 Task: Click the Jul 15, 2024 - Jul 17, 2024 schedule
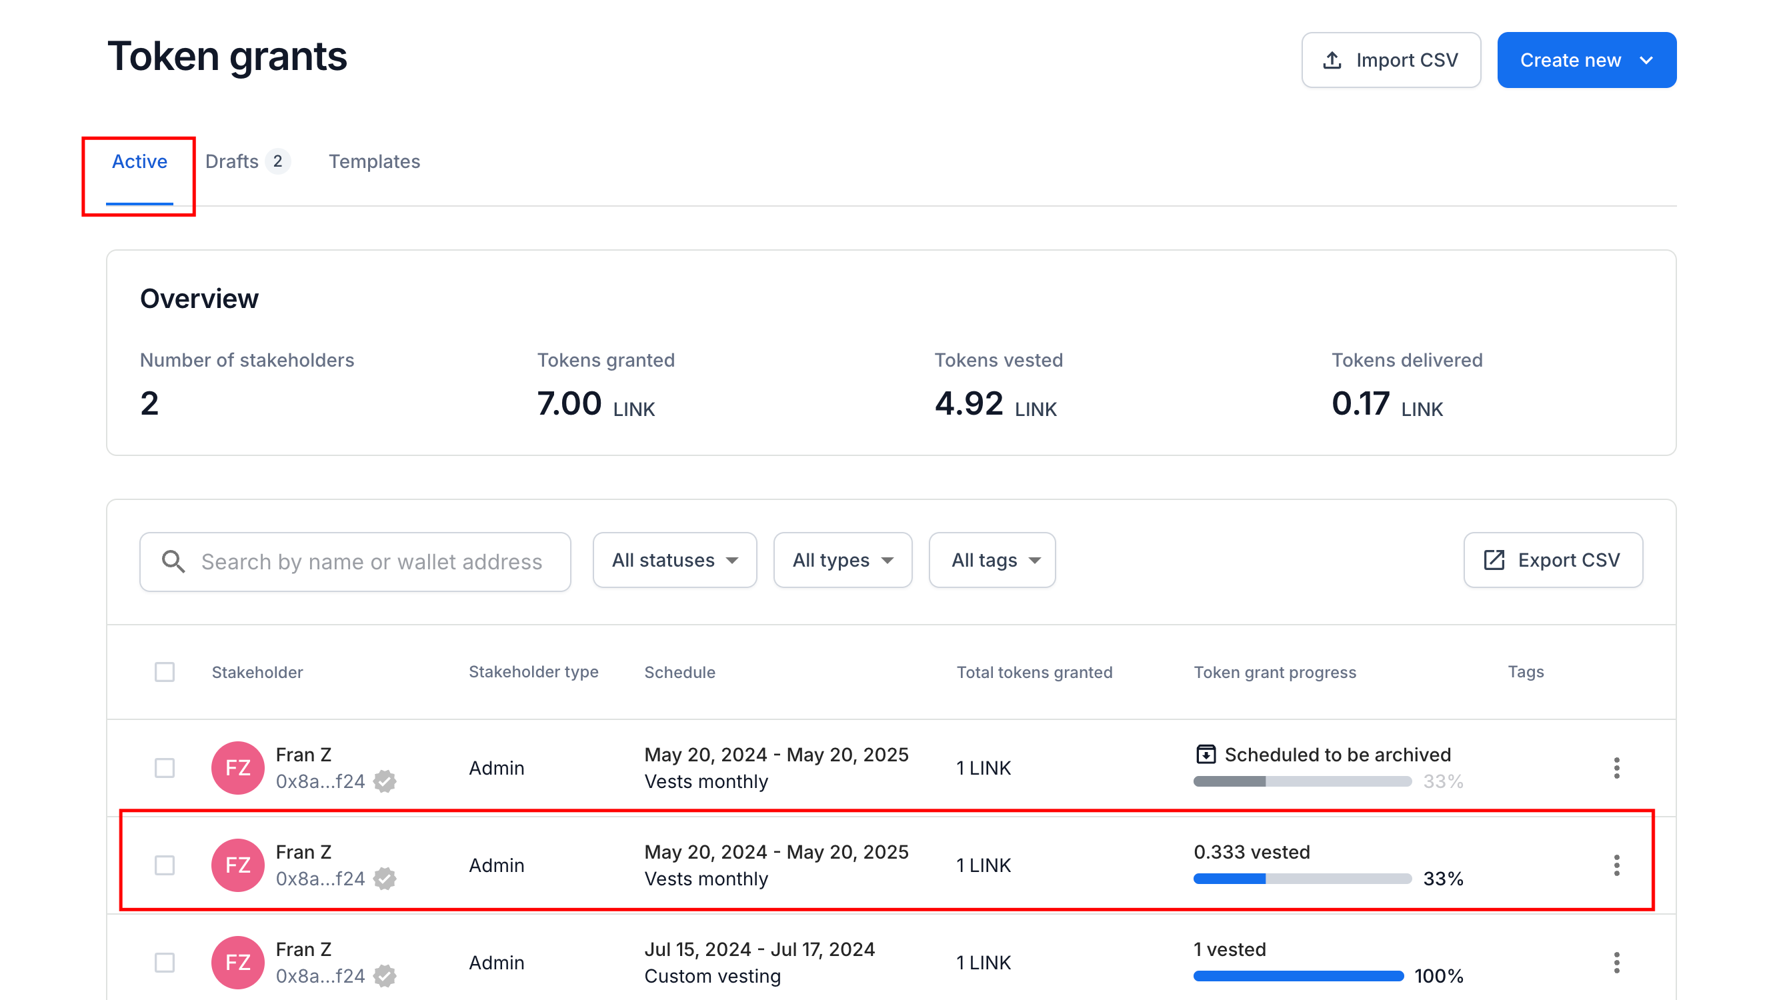[x=759, y=949]
